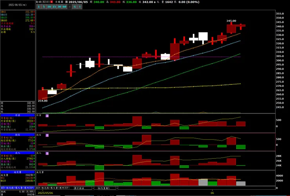Viewport: 290px width, 196px height.
Task: Click the closing price 342.00 in the header
Action: [148, 2]
